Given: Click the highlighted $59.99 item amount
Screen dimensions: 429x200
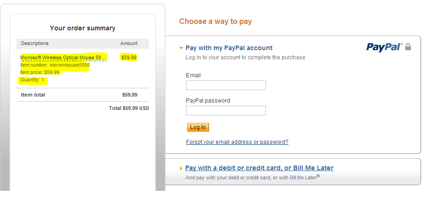Looking at the screenshot, I should click(x=129, y=57).
